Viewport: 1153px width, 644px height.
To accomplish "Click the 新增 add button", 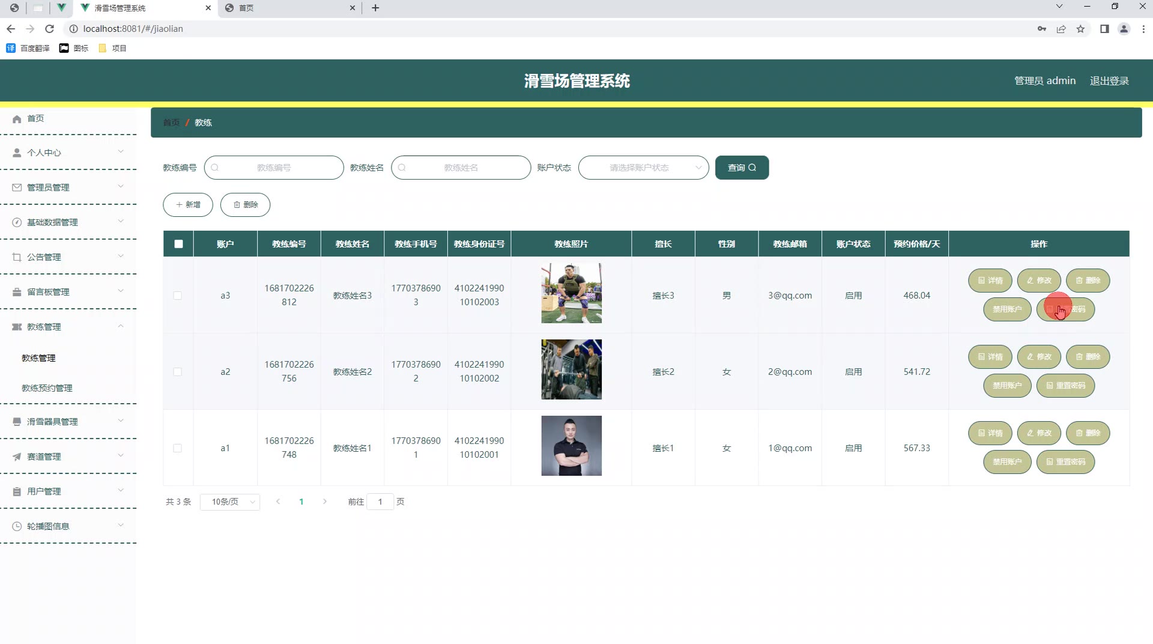I will [188, 205].
